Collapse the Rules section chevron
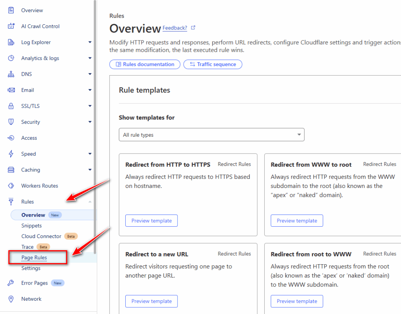Screen dimensions: 401x314 click(x=90, y=202)
